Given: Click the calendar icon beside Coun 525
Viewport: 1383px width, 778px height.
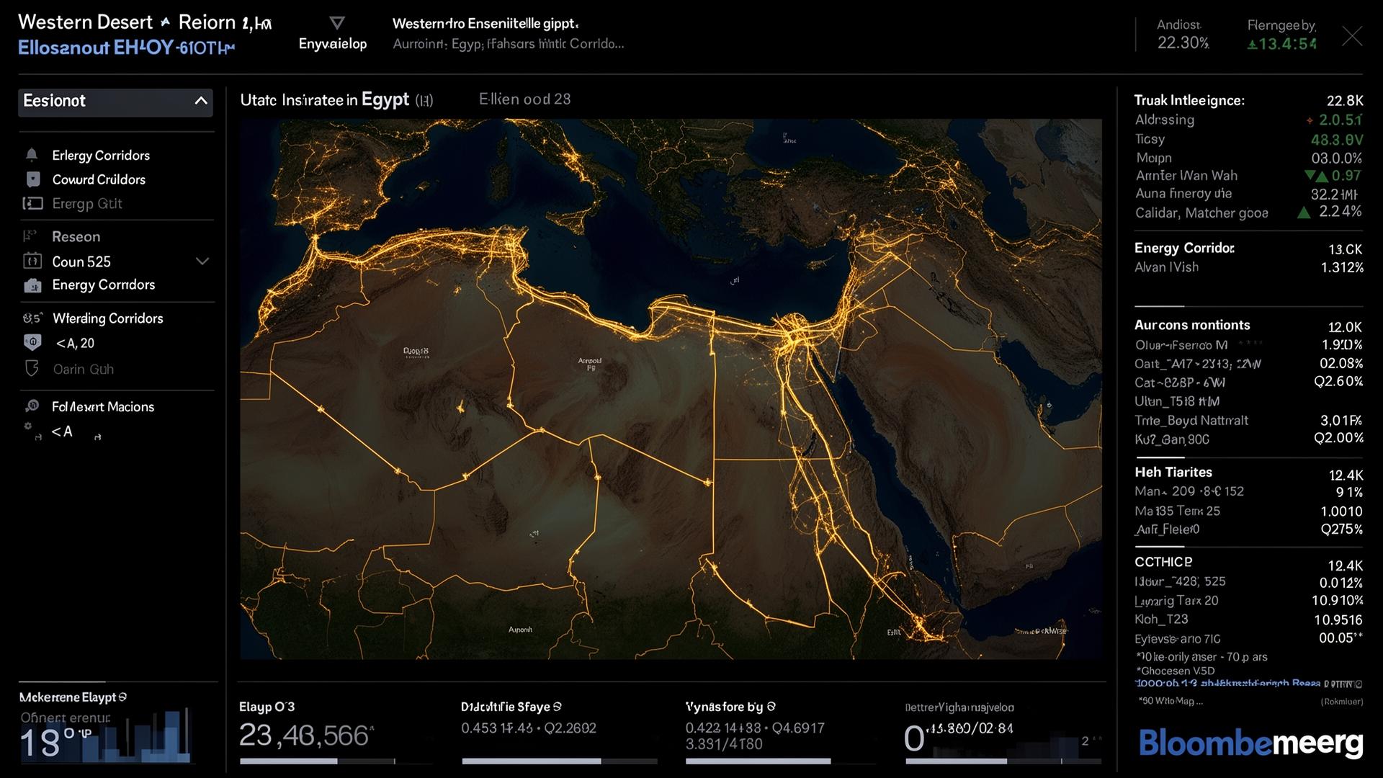Looking at the screenshot, I should (32, 261).
